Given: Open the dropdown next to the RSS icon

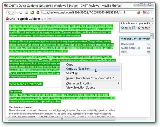Looking at the screenshot, I should (x=141, y=12).
